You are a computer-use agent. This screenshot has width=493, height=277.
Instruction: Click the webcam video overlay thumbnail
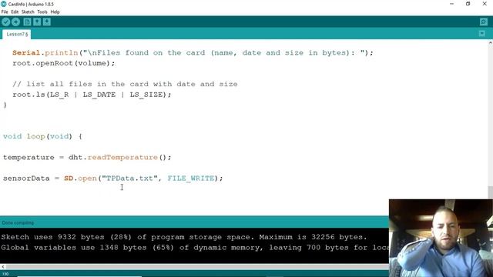(441, 238)
